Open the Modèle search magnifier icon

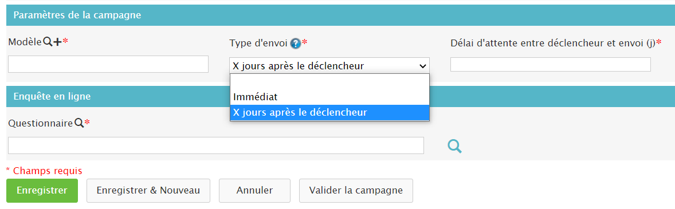click(x=48, y=42)
